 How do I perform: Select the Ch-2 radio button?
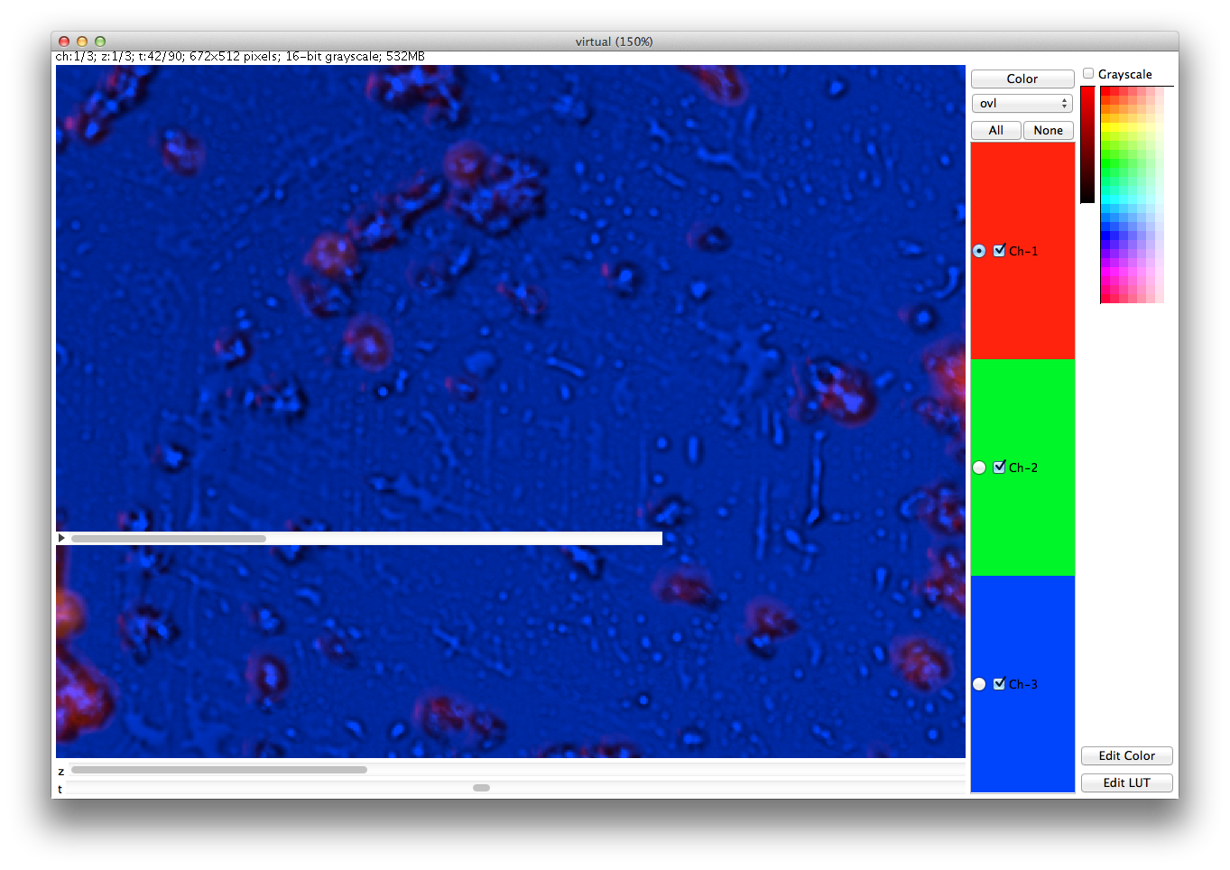coord(979,467)
